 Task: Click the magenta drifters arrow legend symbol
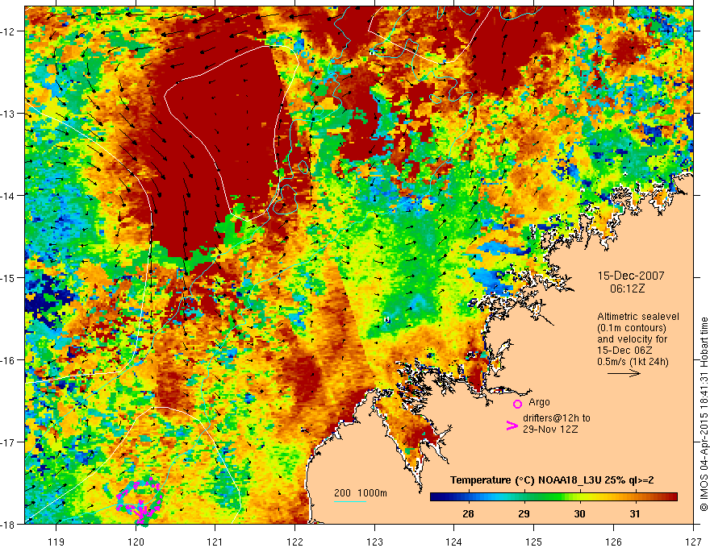coord(512,426)
